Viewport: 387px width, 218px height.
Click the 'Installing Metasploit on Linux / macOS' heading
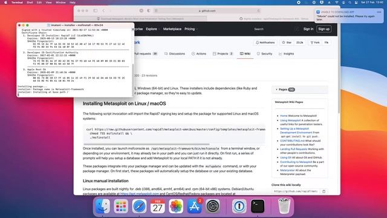click(x=125, y=104)
